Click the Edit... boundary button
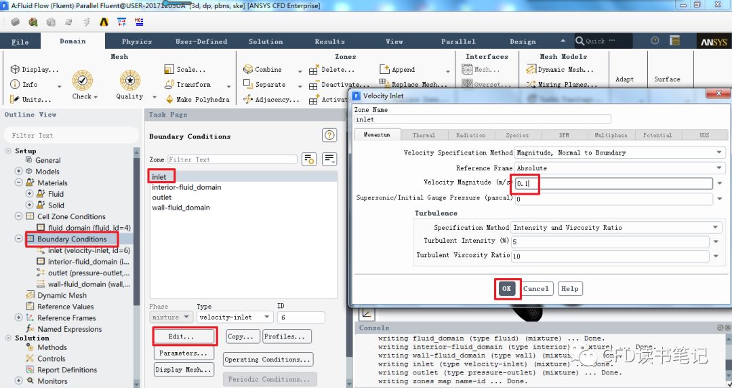 [184, 336]
